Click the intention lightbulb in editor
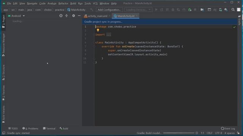 point(98,30)
